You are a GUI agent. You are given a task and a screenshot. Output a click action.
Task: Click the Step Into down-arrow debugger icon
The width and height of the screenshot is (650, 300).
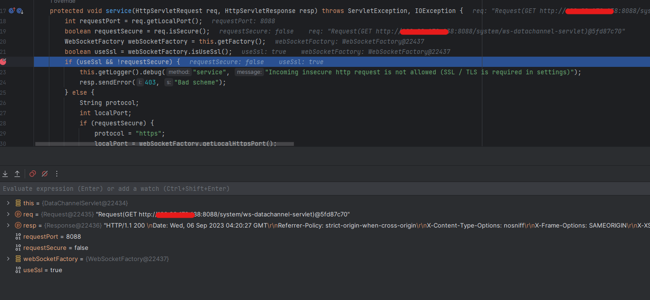(x=5, y=174)
